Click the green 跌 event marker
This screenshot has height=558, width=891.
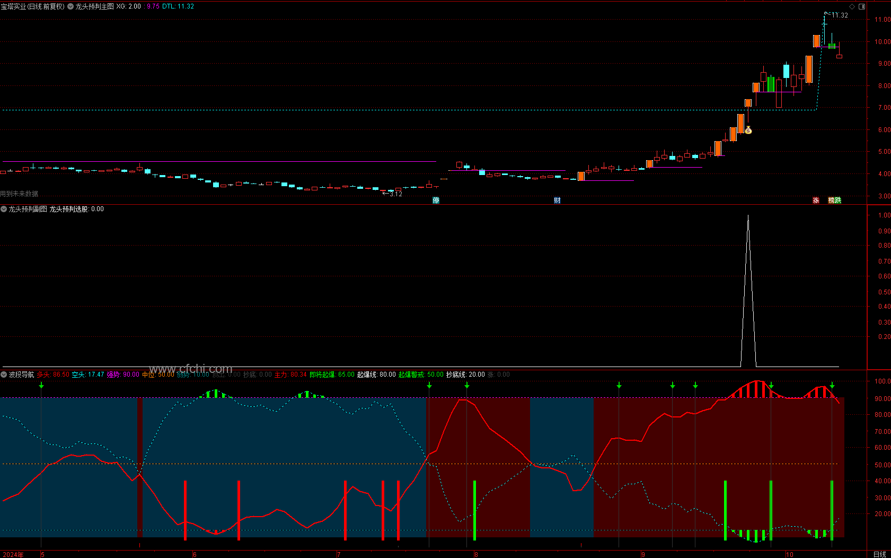[x=838, y=200]
